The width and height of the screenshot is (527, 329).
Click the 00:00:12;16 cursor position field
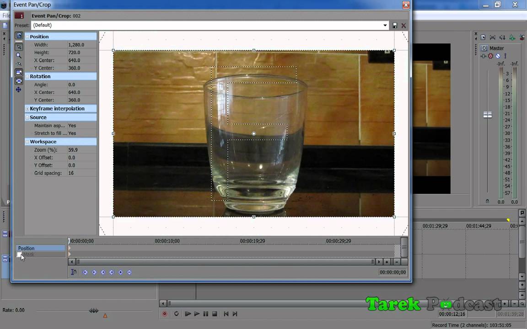[x=452, y=314]
